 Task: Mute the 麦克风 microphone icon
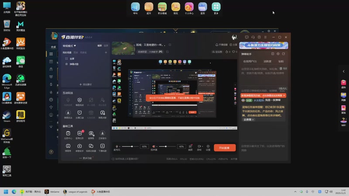tap(117, 146)
